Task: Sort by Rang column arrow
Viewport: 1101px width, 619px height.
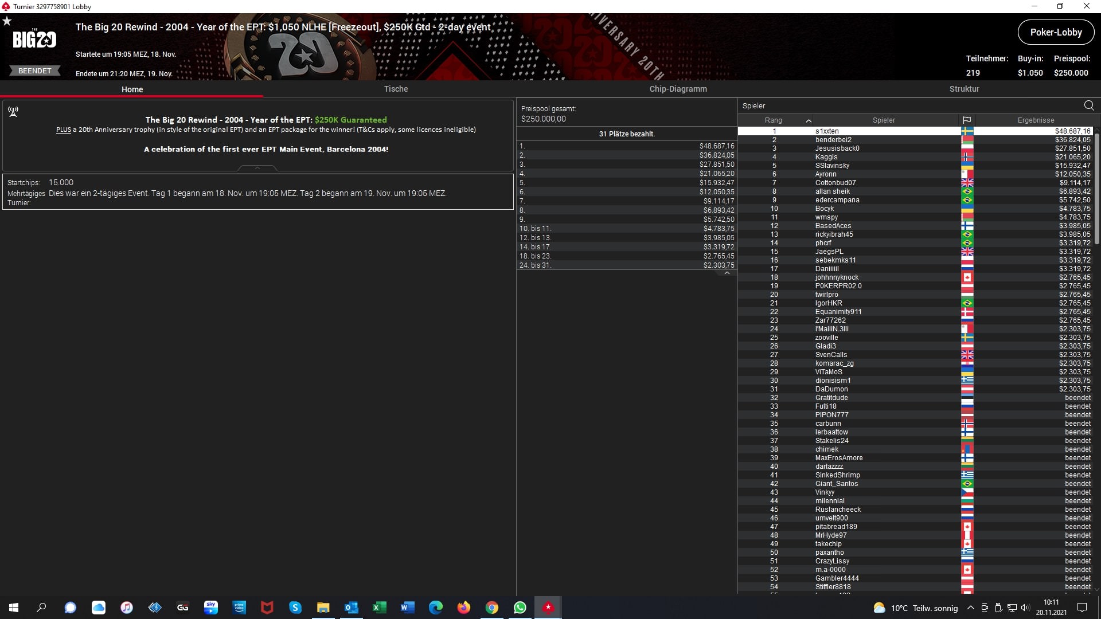Action: (x=809, y=120)
